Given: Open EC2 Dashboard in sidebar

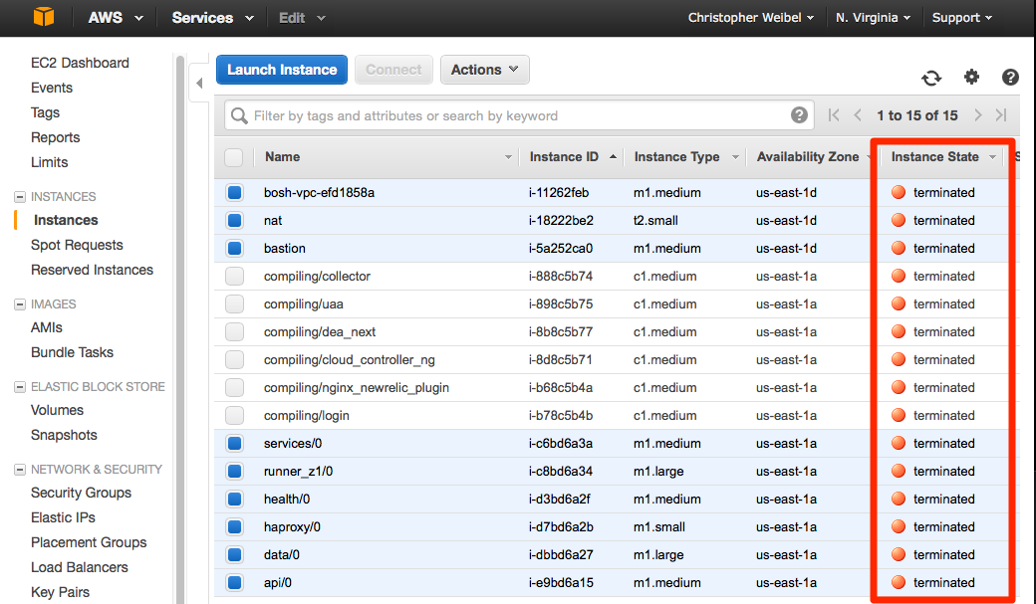Looking at the screenshot, I should 80,63.
